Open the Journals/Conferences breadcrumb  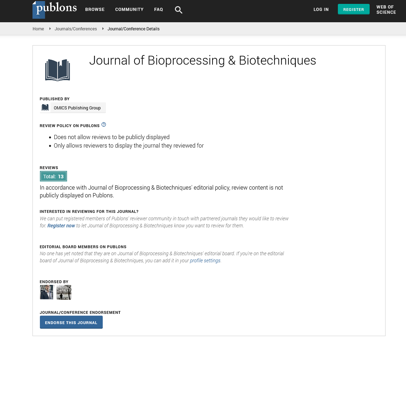coord(76,29)
